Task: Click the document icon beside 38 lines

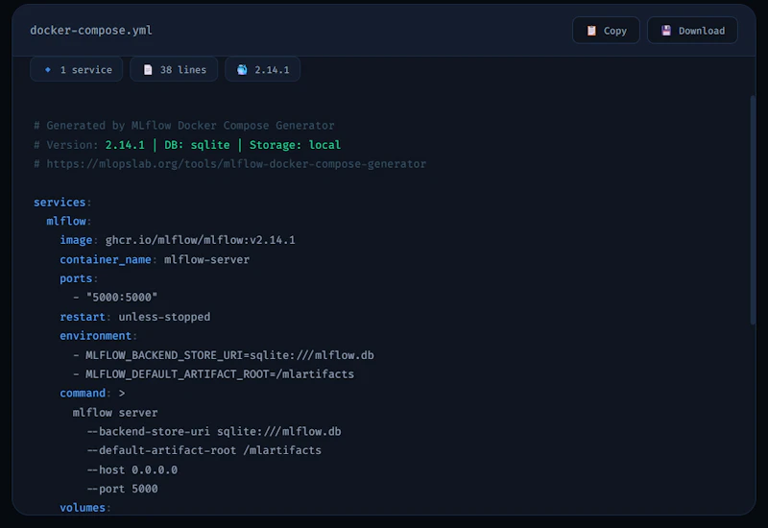Action: (x=148, y=69)
